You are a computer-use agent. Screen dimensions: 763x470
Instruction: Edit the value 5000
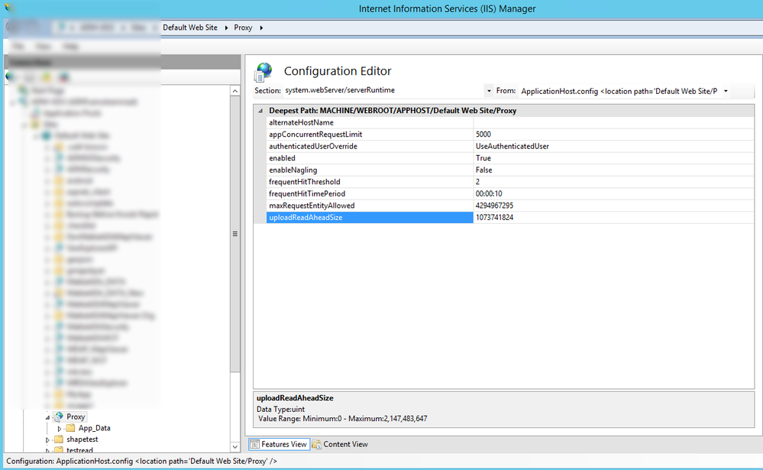483,135
